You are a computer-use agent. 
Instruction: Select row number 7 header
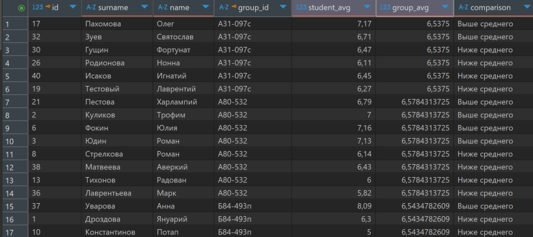tap(16, 102)
